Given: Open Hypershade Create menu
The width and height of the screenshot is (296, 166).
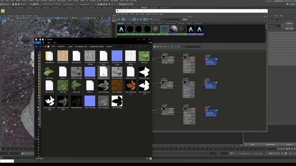Looking at the screenshot, I should (x=132, y=14).
